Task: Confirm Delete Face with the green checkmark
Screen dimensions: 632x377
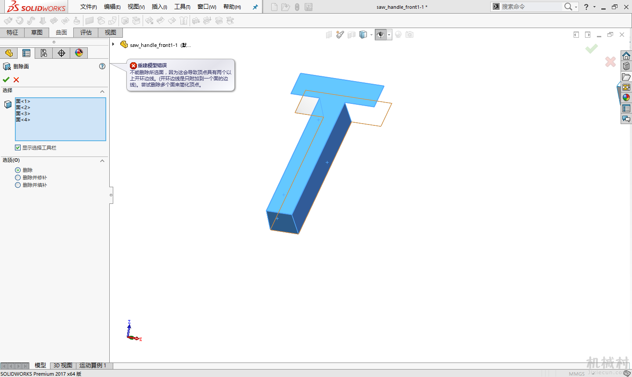Action: point(6,80)
